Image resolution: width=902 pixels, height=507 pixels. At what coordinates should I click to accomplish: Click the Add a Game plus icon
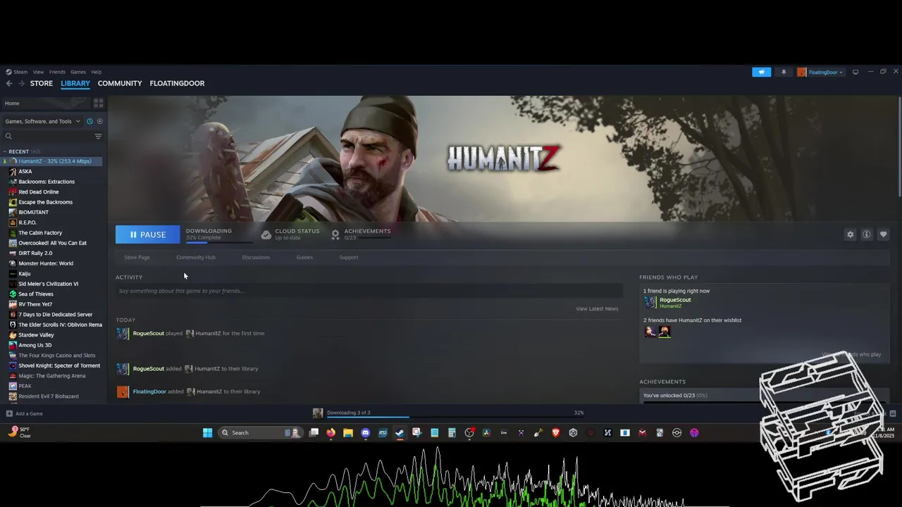9,413
